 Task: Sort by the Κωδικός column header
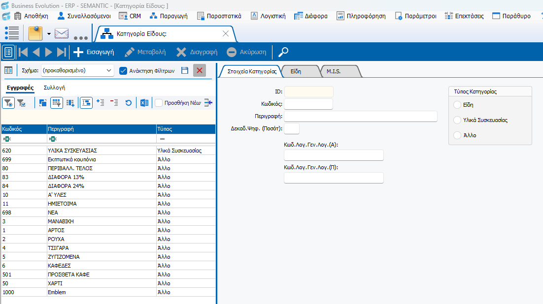point(24,129)
